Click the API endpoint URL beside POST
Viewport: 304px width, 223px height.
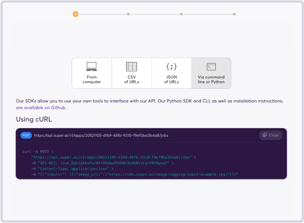pyautogui.click(x=101, y=135)
